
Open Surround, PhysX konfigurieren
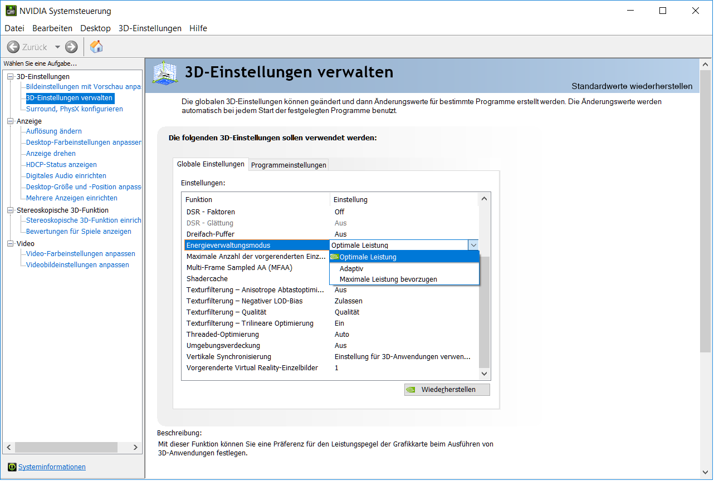75,109
